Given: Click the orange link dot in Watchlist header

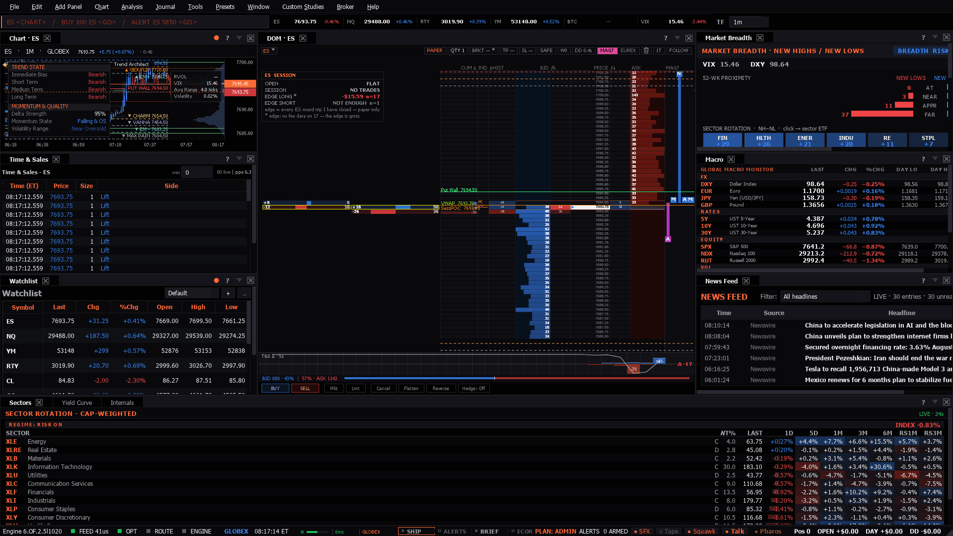Looking at the screenshot, I should click(x=216, y=280).
